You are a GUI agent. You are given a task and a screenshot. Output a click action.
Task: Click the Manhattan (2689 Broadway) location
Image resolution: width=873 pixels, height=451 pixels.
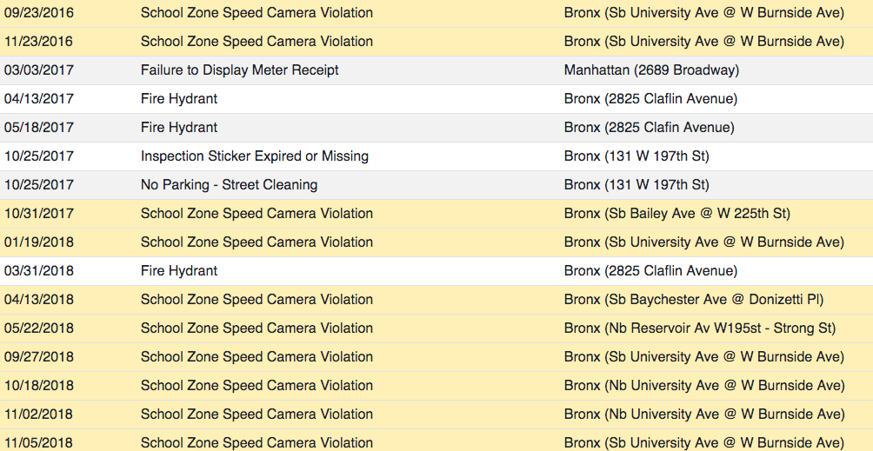pos(651,70)
